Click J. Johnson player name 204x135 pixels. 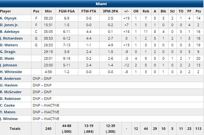(x=9, y=65)
